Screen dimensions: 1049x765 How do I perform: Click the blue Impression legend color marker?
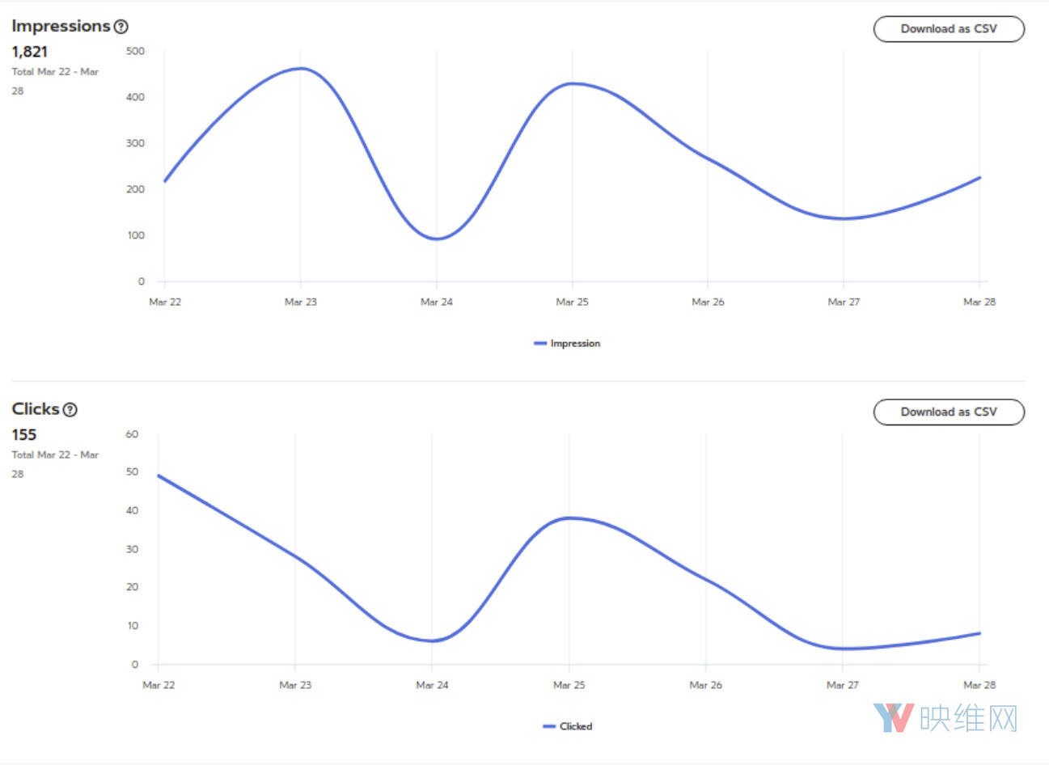(x=540, y=344)
